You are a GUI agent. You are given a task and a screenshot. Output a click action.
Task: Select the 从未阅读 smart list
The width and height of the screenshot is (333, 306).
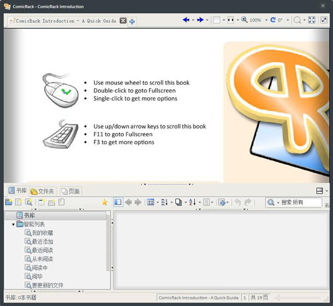pyautogui.click(x=39, y=259)
